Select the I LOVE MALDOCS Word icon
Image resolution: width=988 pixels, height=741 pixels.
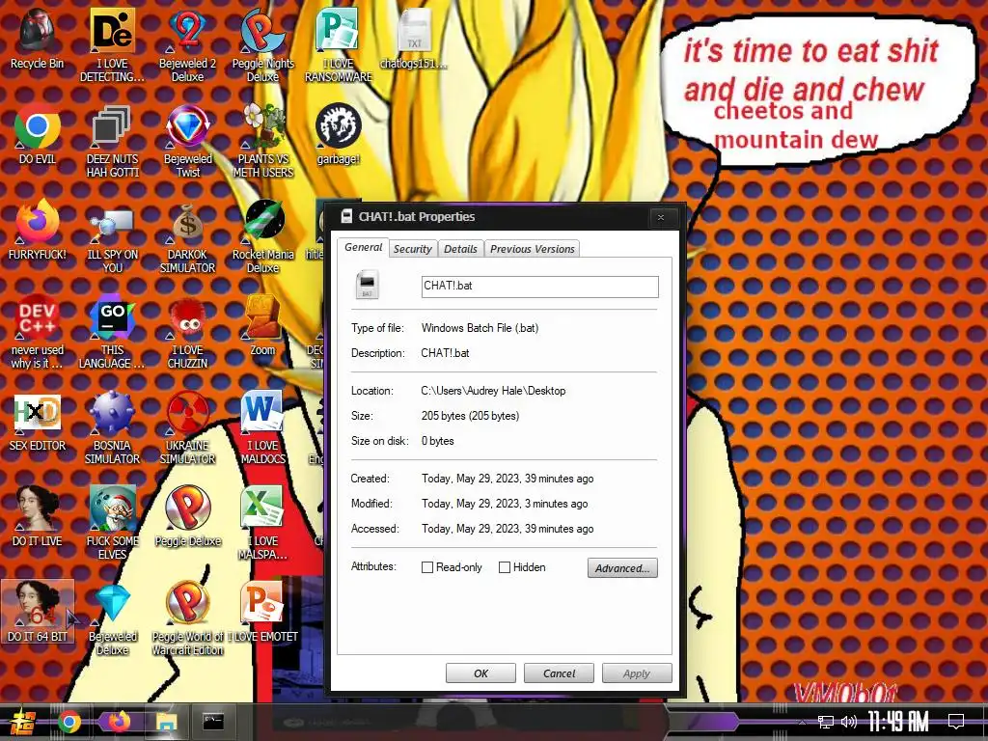pos(262,427)
